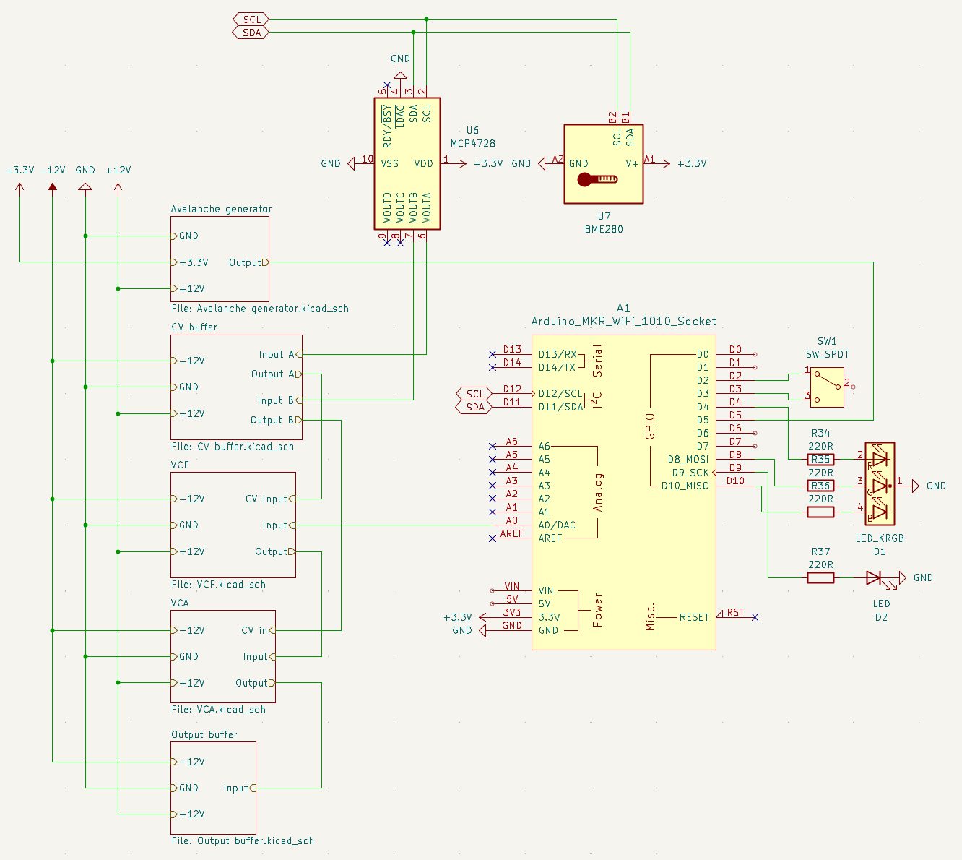
Task: Click the filled -12V power rail arrow
Action: coord(53,187)
